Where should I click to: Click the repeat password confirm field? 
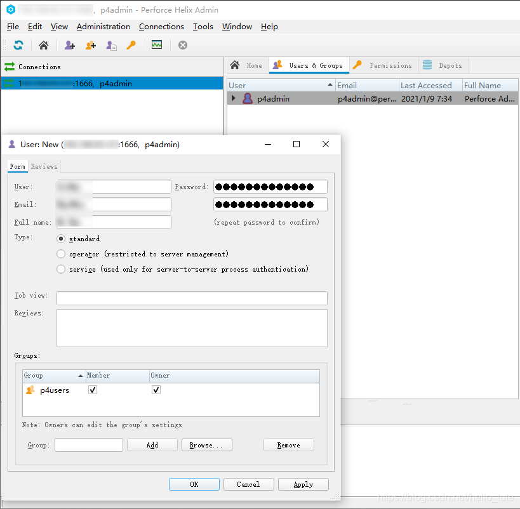click(x=270, y=204)
